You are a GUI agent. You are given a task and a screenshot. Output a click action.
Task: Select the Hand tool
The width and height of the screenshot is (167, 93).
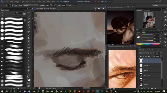click(x=28, y=70)
